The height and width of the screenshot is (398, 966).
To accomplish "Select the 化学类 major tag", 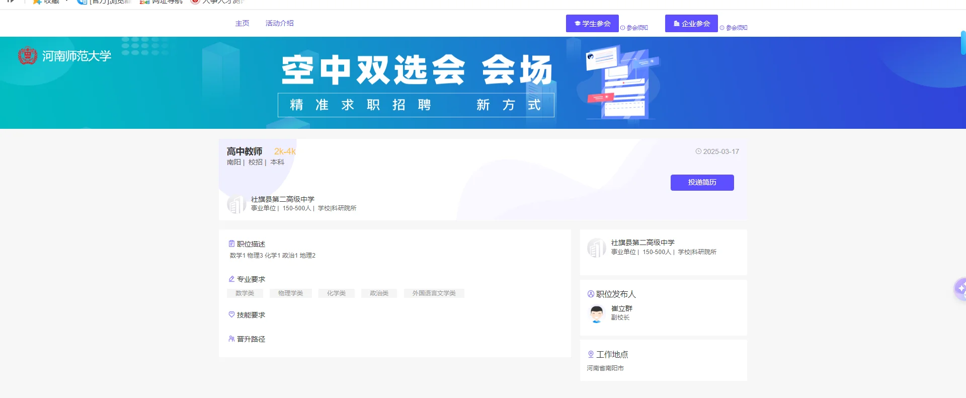I will point(337,293).
